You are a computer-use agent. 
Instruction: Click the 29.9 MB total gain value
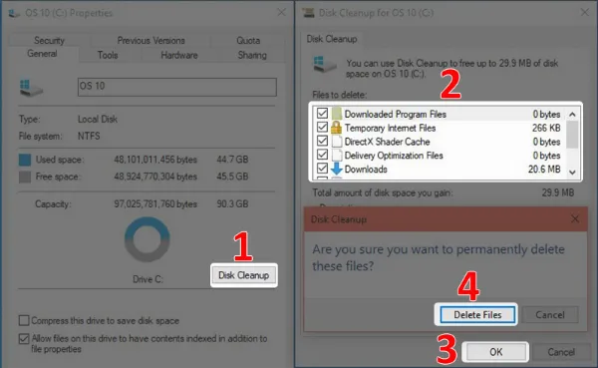tap(557, 192)
